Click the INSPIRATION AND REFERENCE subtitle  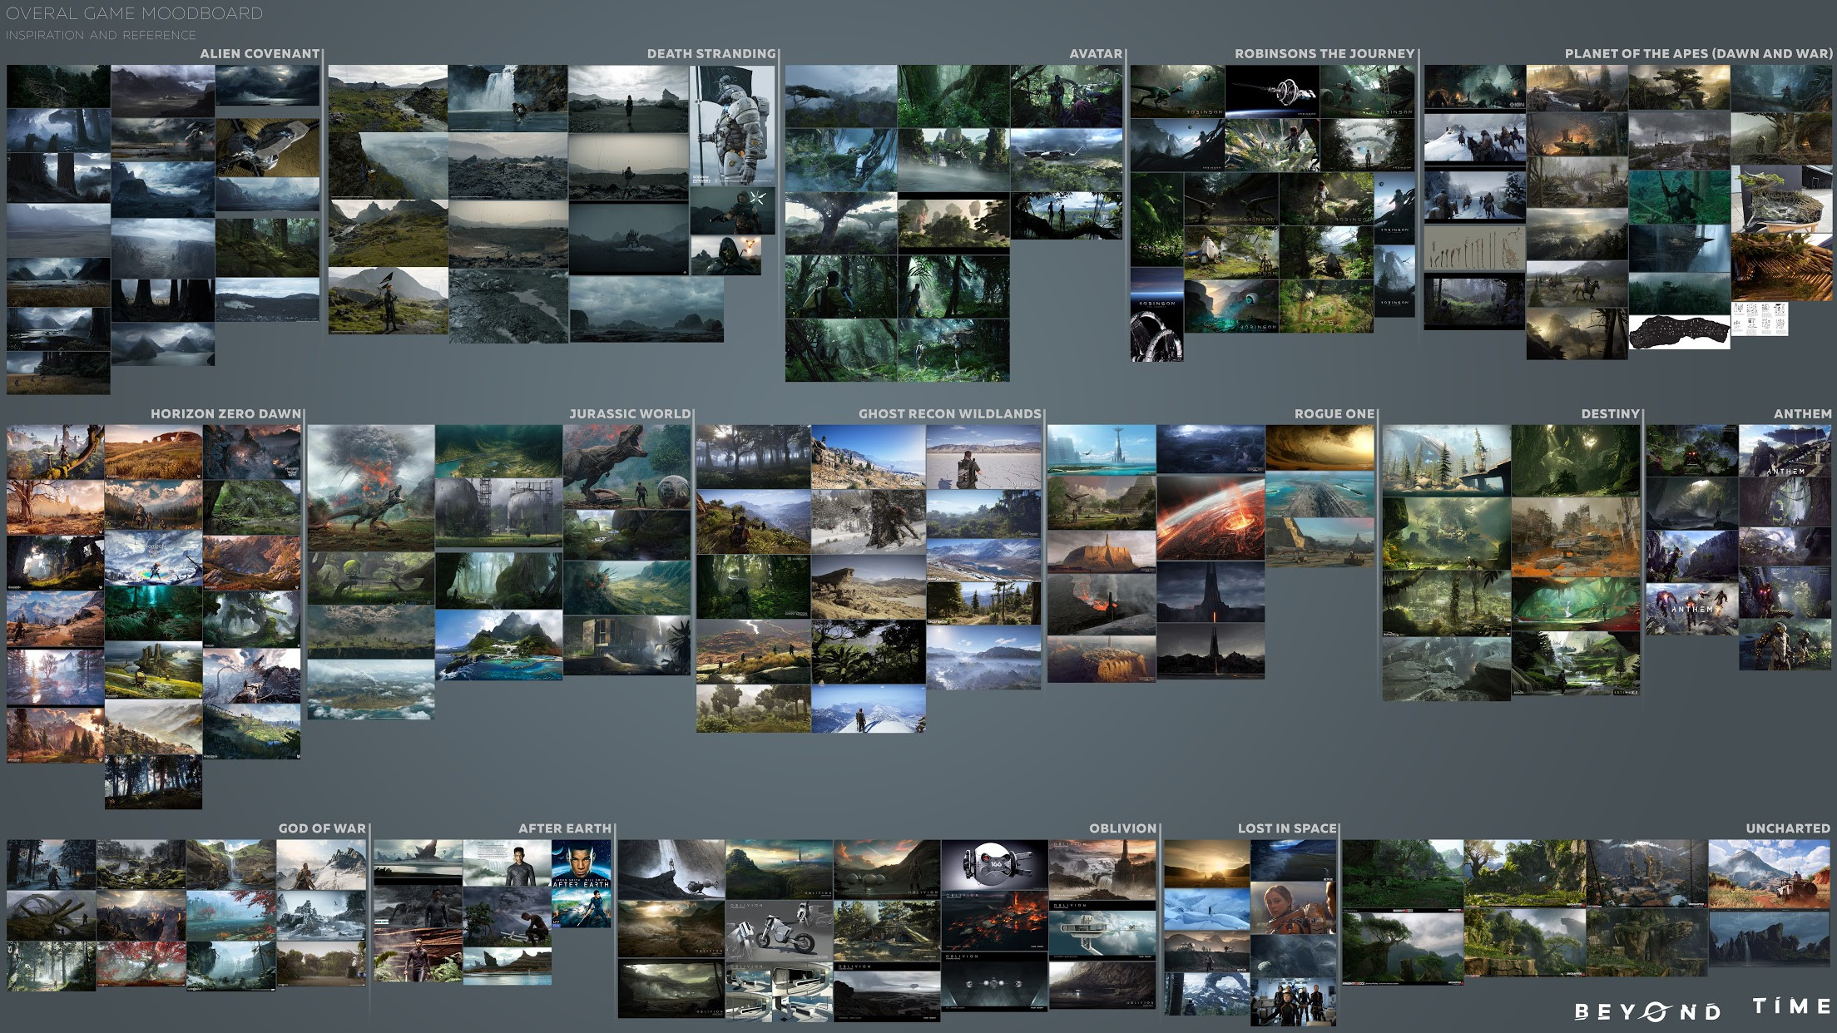point(101,35)
